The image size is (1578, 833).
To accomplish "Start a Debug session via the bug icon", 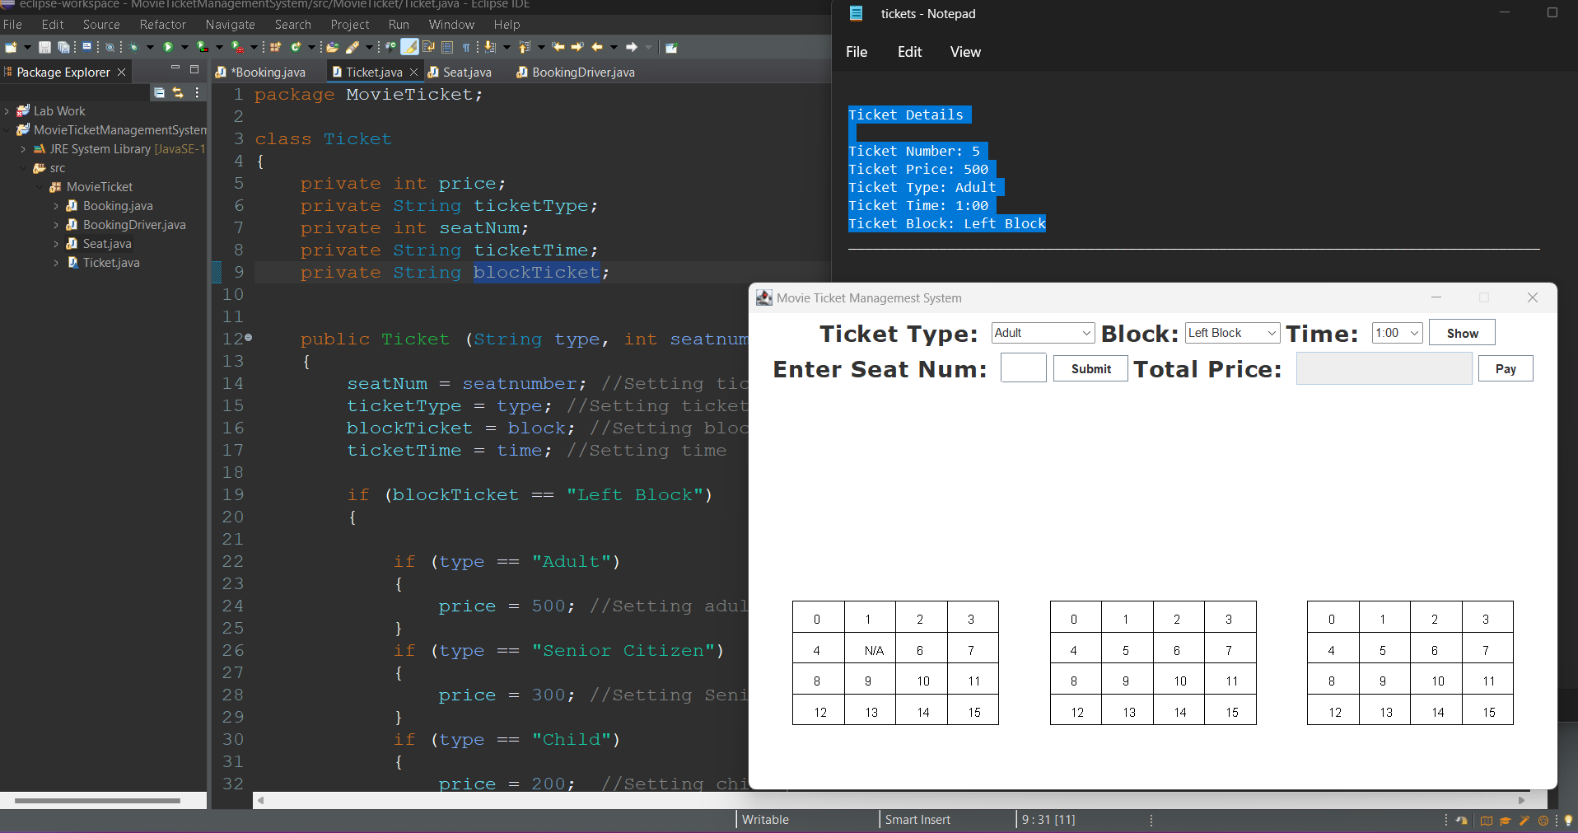I will pos(133,47).
